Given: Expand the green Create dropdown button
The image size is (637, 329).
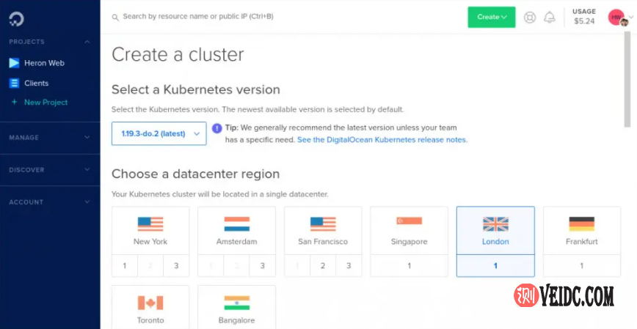Looking at the screenshot, I should (491, 17).
